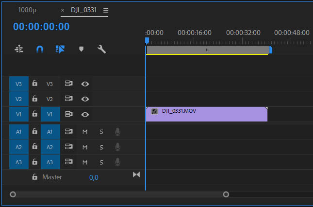The width and height of the screenshot is (313, 207).
Task: Solo the A3 audio track
Action: [101, 162]
